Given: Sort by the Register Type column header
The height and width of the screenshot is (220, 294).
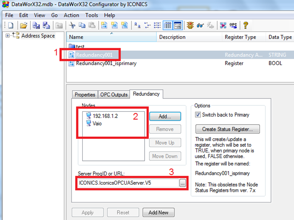Looking at the screenshot, I should (x=244, y=37).
